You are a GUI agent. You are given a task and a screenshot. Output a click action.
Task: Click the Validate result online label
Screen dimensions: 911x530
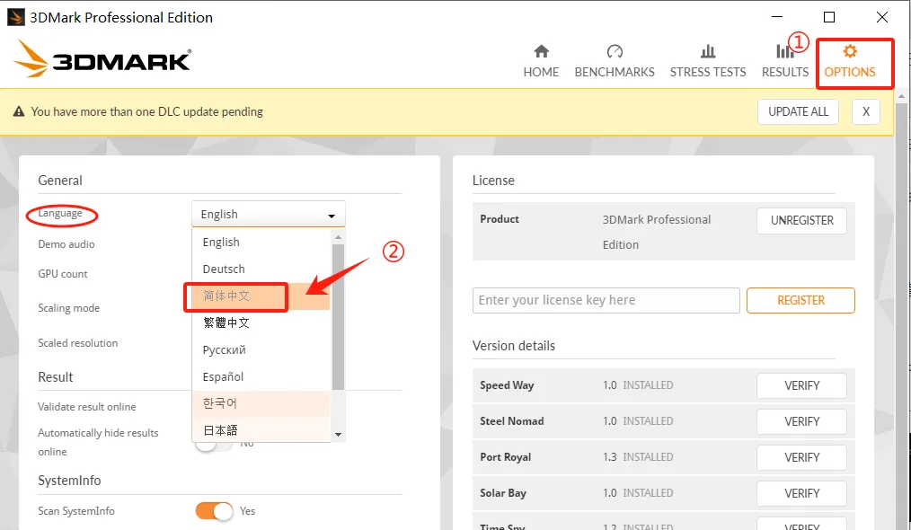click(x=86, y=407)
